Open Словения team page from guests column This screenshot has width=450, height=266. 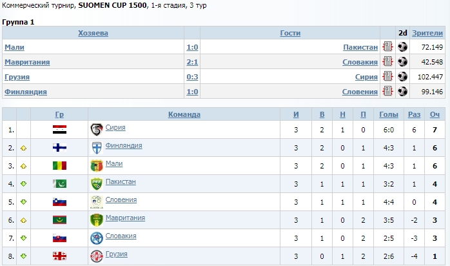coord(358,92)
